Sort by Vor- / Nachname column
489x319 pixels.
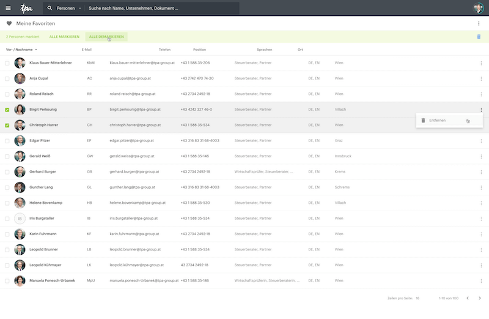tap(21, 50)
